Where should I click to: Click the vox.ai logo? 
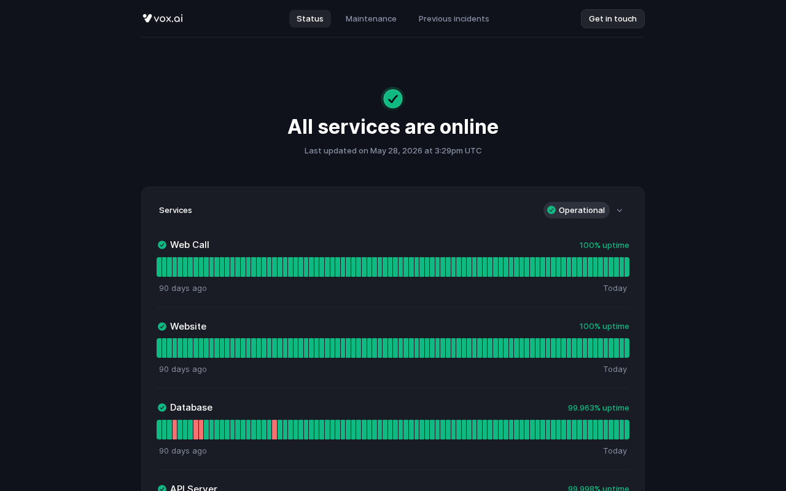(x=163, y=18)
